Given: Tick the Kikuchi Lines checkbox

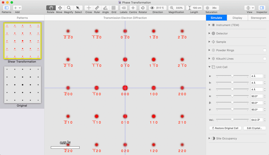Looking at the screenshot, I should click(265, 59).
